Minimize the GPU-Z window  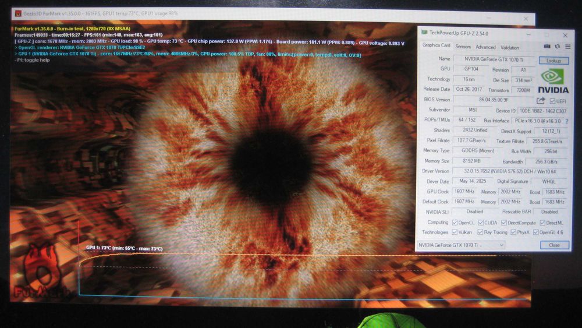[528, 34]
